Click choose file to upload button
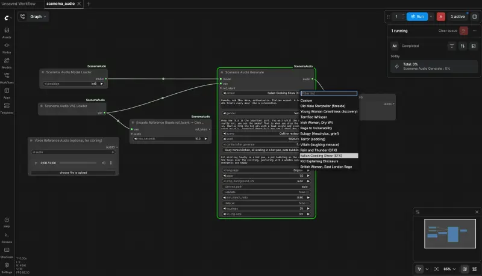The height and width of the screenshot is (276, 482). [x=73, y=173]
